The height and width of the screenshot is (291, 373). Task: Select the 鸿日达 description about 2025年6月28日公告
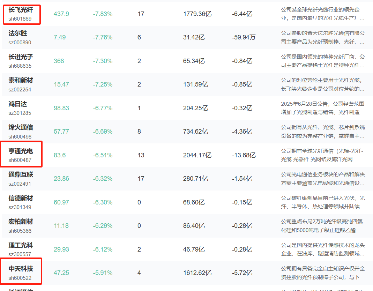point(322,108)
